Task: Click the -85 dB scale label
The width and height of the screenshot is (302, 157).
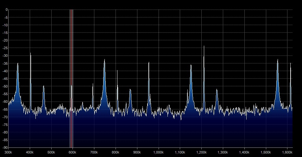Action: pyautogui.click(x=5, y=140)
